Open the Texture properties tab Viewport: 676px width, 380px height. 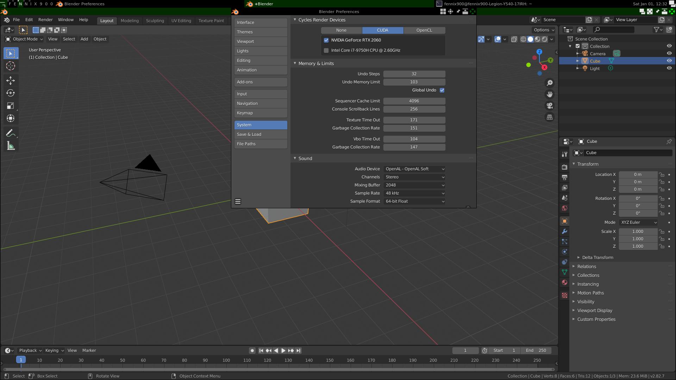point(564,296)
